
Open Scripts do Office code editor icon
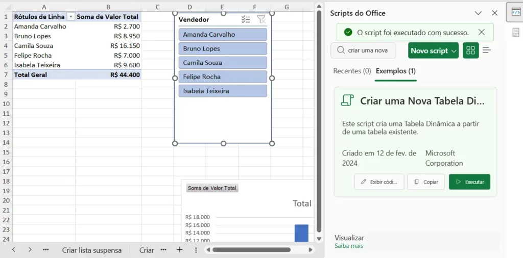[516, 12]
